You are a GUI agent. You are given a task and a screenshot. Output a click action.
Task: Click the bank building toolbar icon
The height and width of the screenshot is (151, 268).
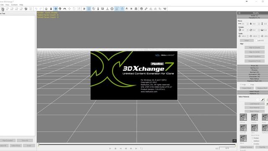(136, 9)
